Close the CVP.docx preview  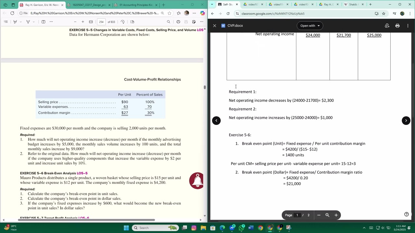pyautogui.click(x=215, y=26)
